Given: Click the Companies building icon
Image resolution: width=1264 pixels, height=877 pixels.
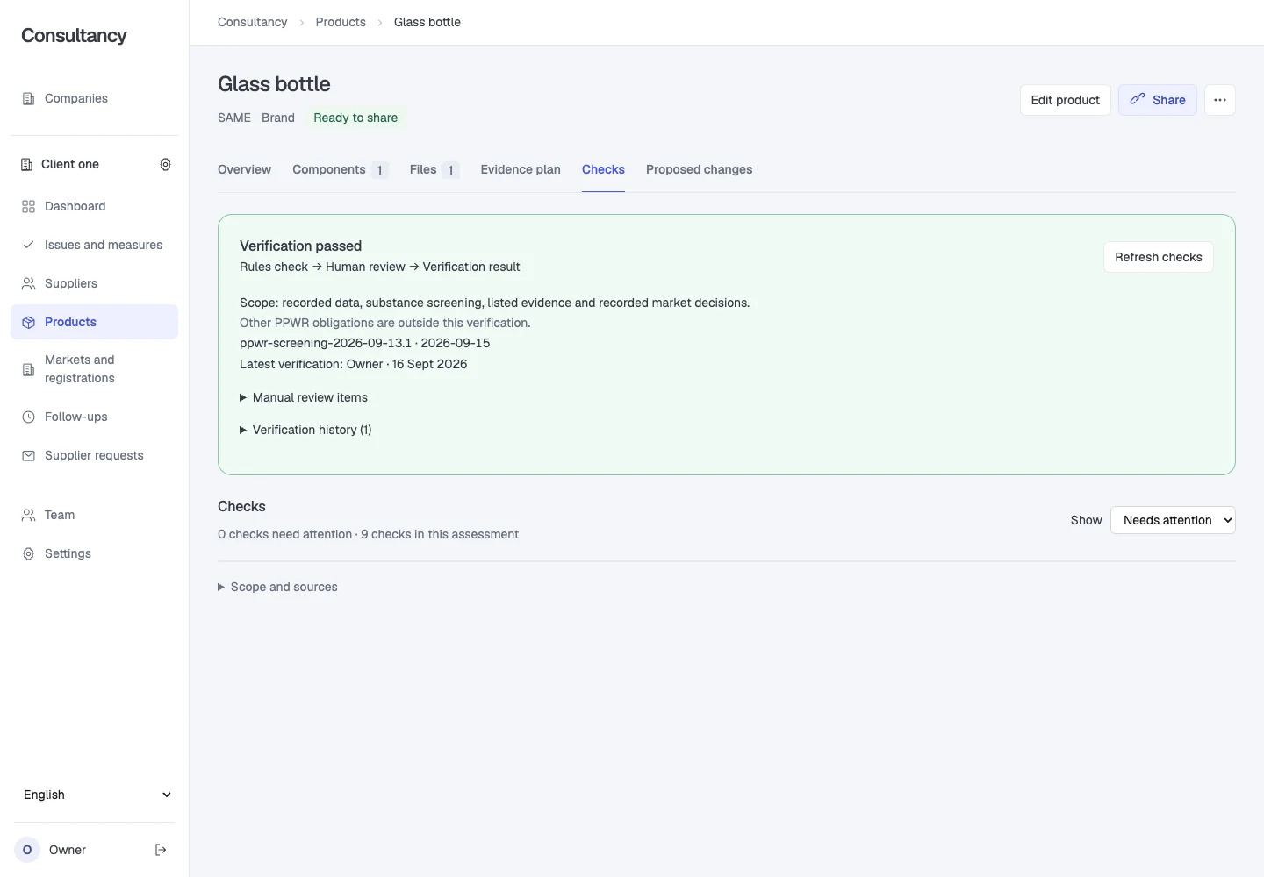Looking at the screenshot, I should [x=28, y=98].
